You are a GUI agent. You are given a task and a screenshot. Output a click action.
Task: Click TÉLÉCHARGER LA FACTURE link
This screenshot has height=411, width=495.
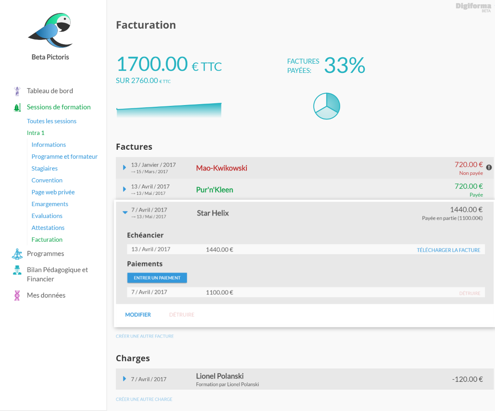coord(448,250)
